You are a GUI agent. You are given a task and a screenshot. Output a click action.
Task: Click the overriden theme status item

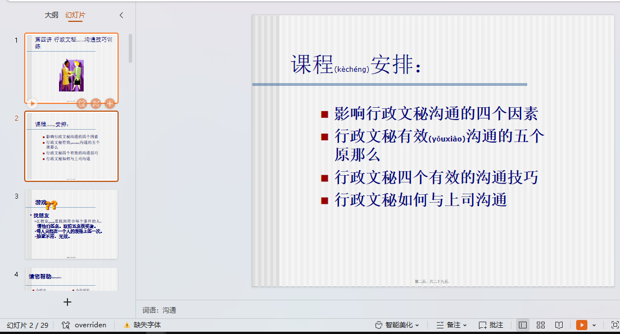point(84,325)
